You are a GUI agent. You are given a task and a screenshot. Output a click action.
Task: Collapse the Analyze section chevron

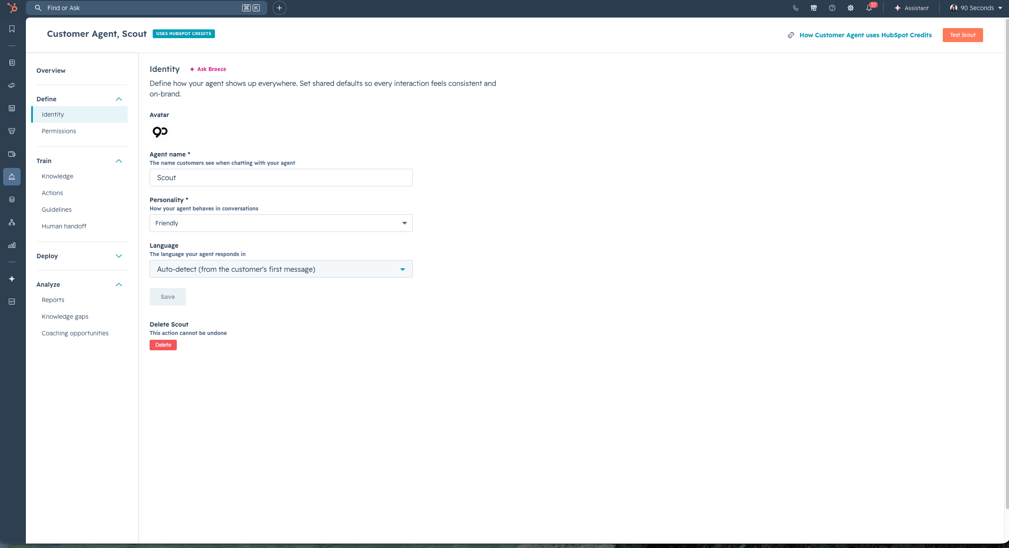(119, 285)
